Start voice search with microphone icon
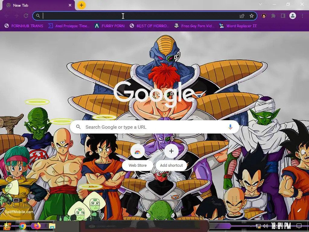 pyautogui.click(x=230, y=127)
